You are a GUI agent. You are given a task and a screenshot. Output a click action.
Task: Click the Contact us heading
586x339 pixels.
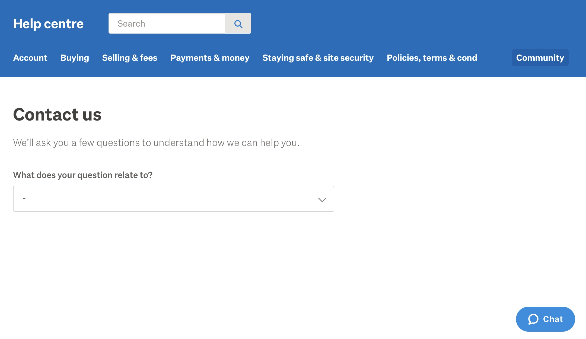pyautogui.click(x=57, y=114)
